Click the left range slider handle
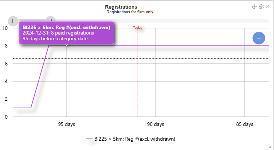Image resolution: width=274 pixels, height=150 pixels. (x=13, y=21)
